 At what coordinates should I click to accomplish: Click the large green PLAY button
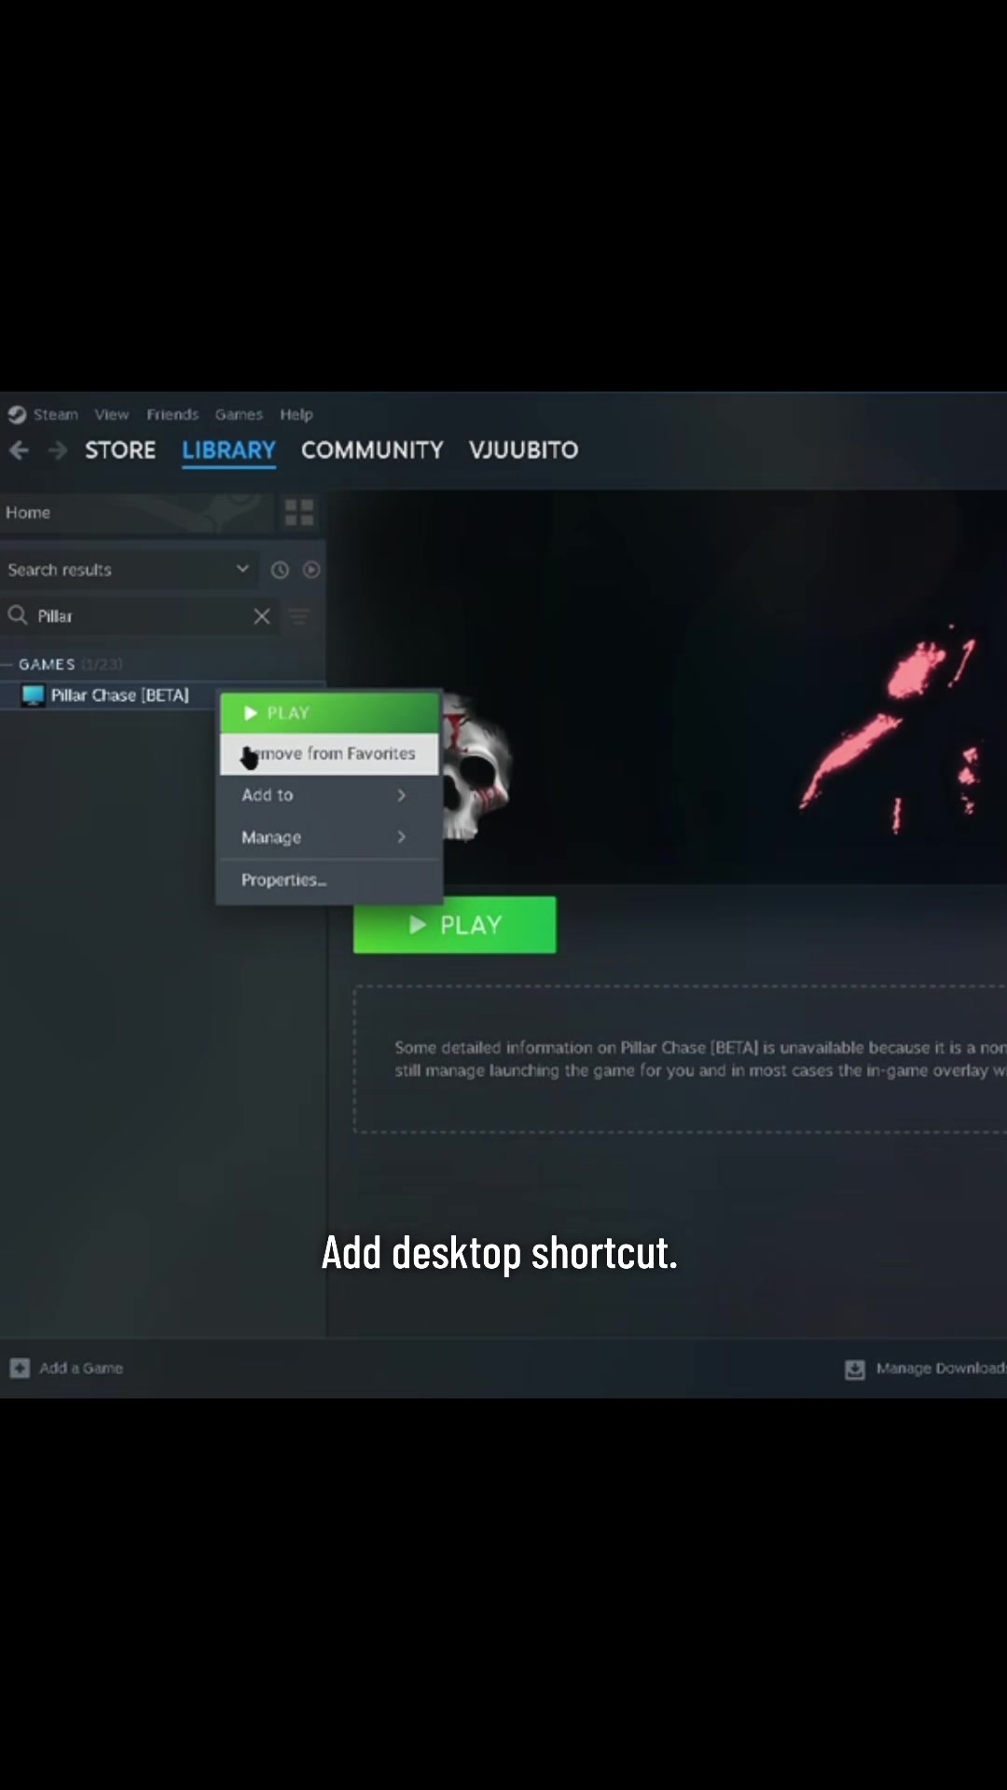click(x=455, y=925)
